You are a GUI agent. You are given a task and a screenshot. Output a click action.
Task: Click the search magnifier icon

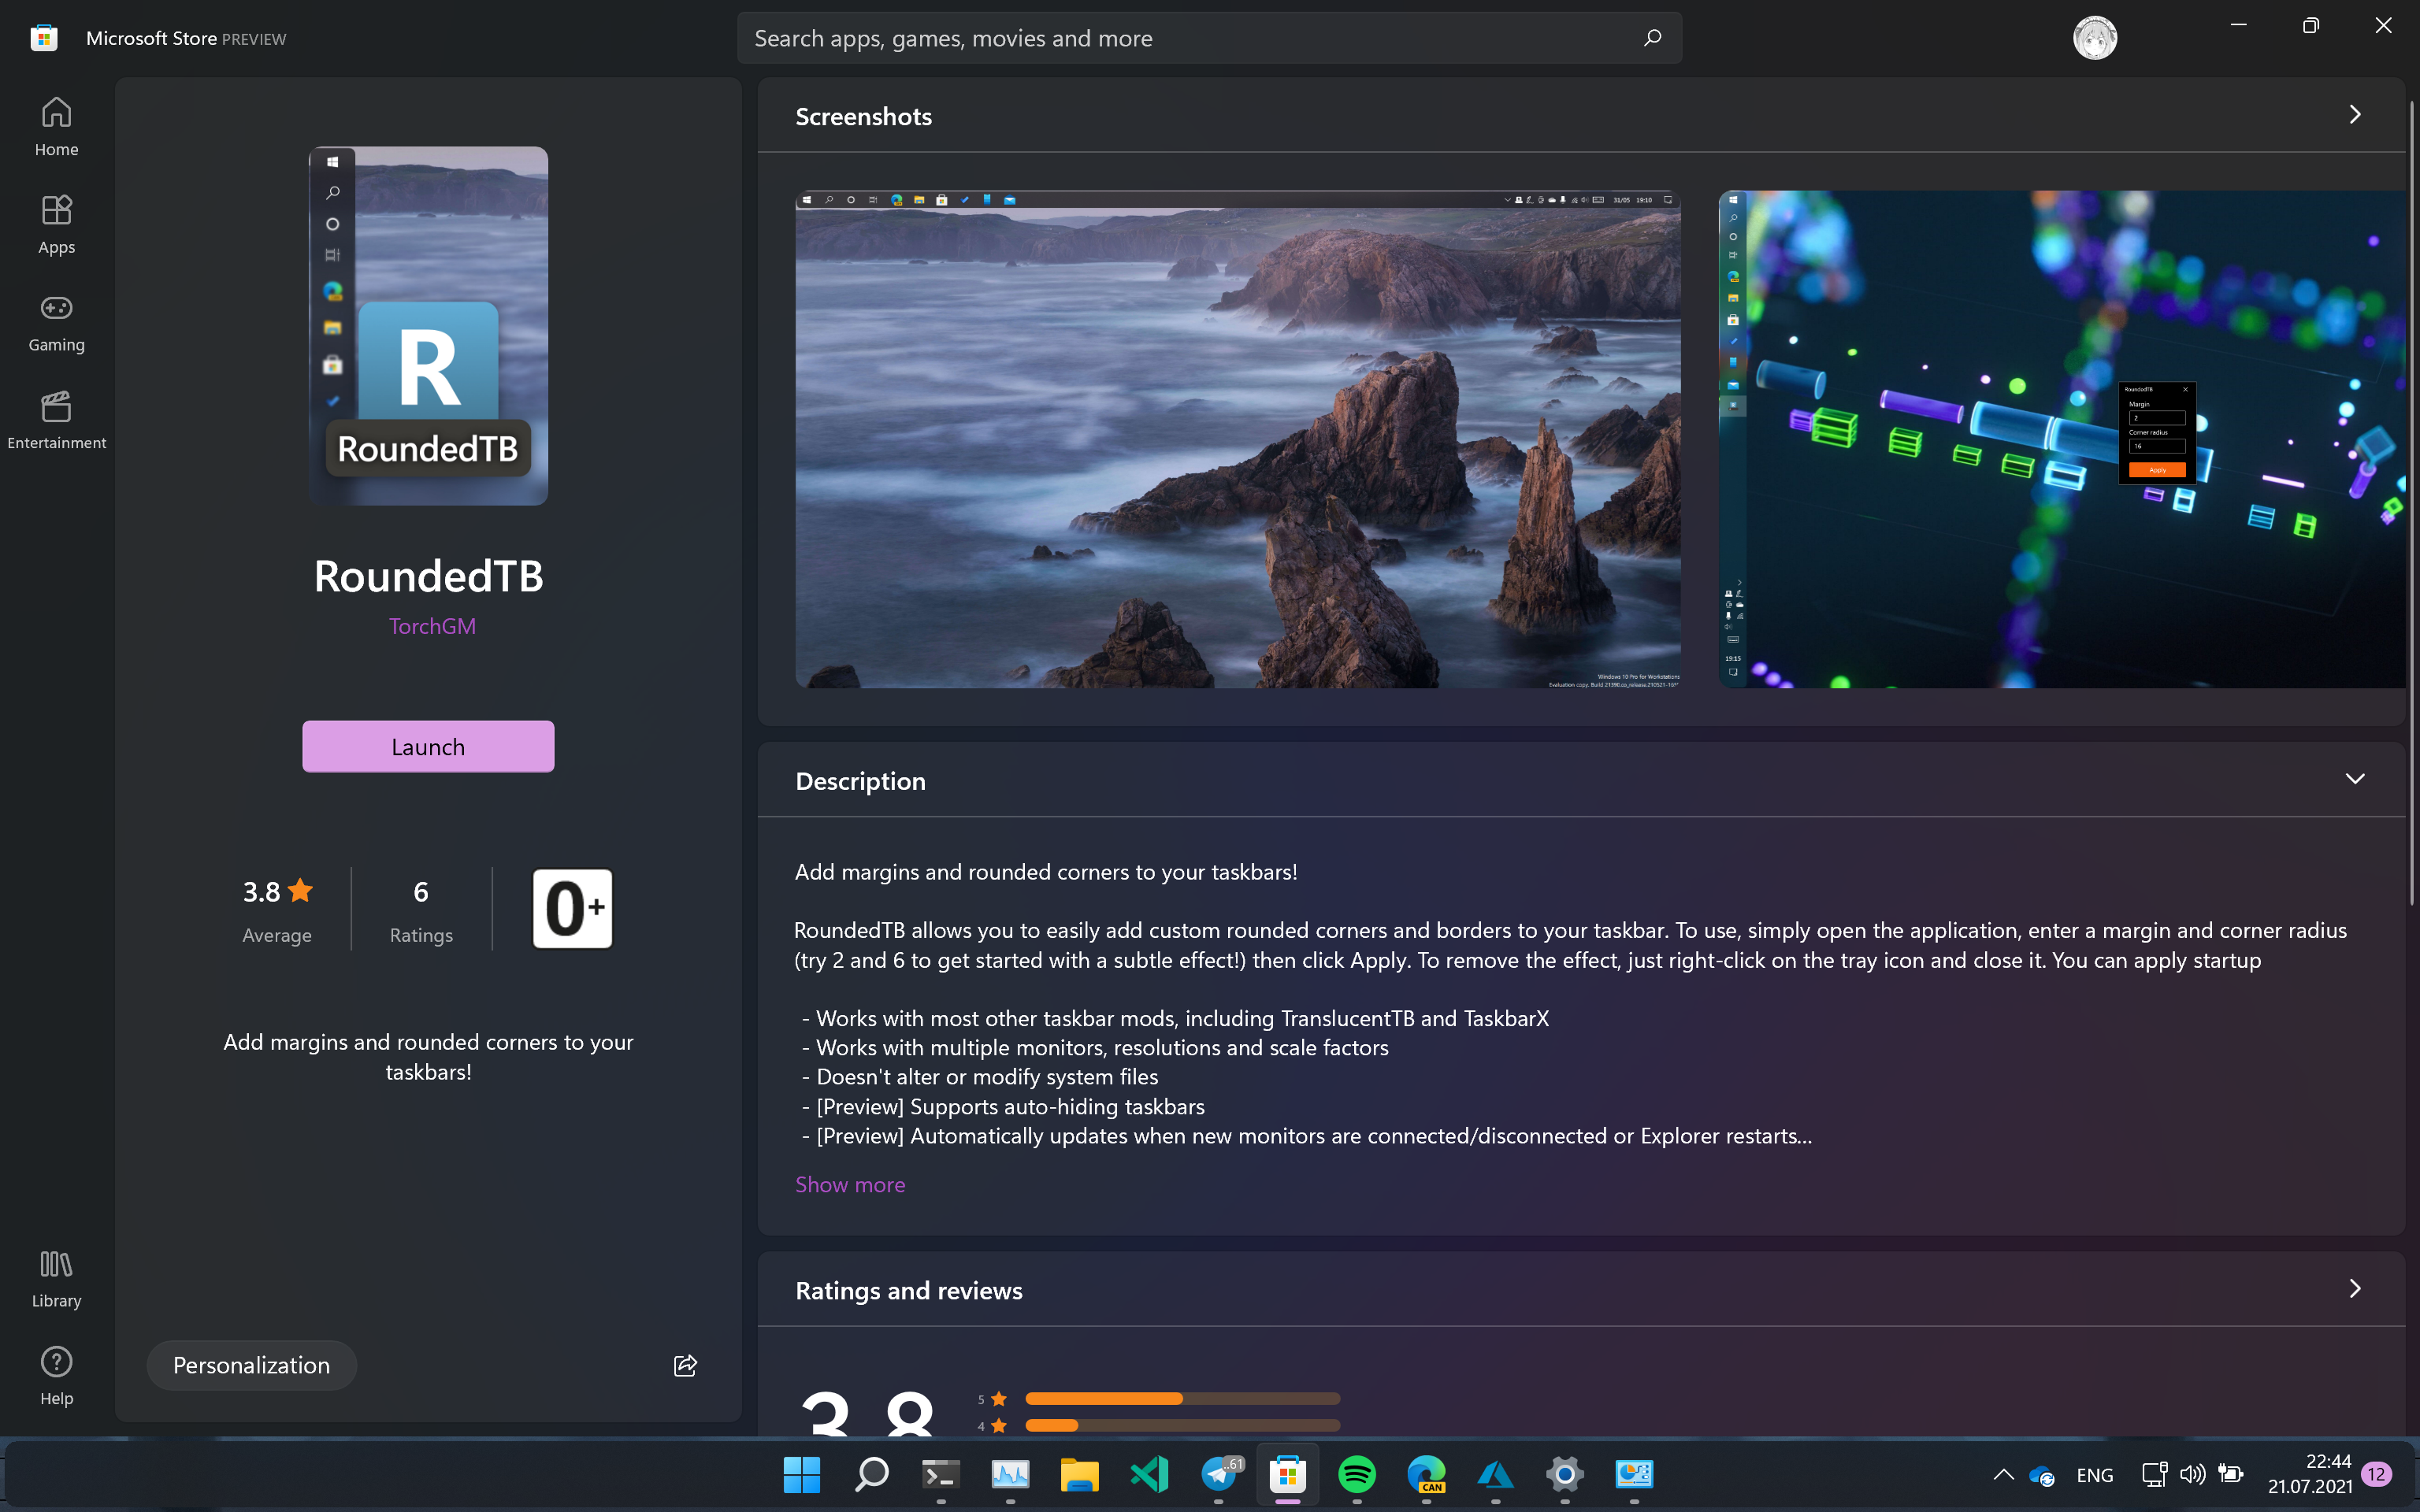1651,38
